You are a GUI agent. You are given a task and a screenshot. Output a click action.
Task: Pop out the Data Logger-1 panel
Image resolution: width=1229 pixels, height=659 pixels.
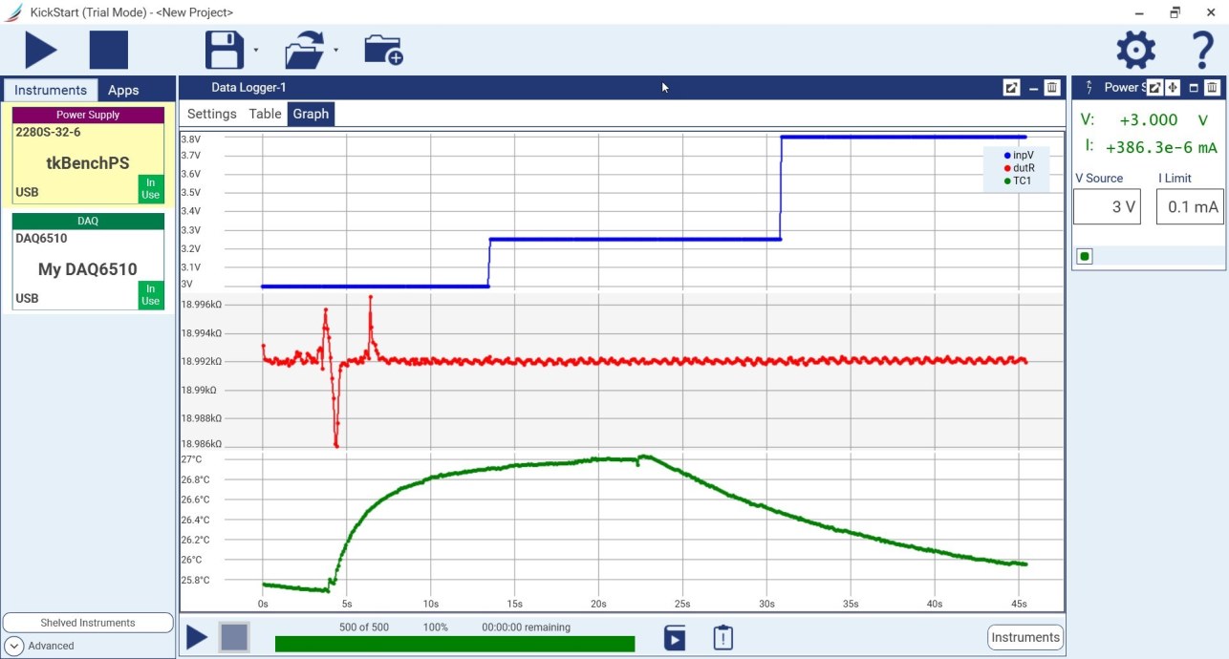click(x=1011, y=88)
